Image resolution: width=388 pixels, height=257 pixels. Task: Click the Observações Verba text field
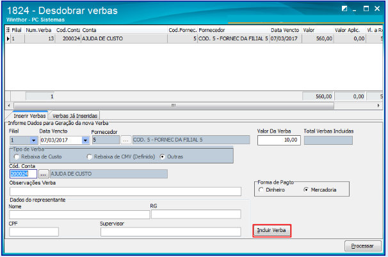[x=125, y=192]
